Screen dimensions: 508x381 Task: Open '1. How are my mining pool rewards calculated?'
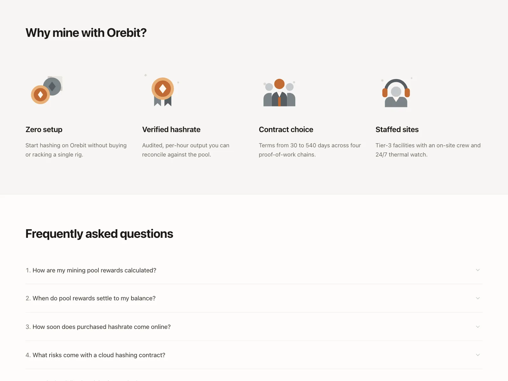coord(254,270)
